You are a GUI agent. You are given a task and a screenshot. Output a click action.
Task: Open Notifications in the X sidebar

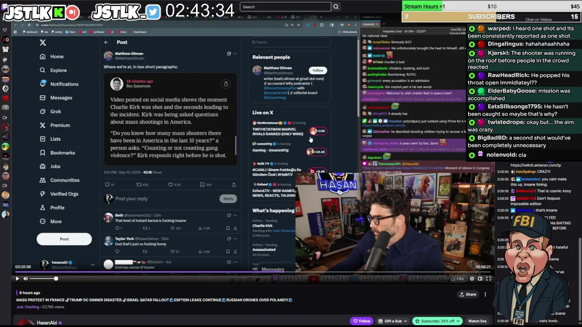(x=59, y=84)
